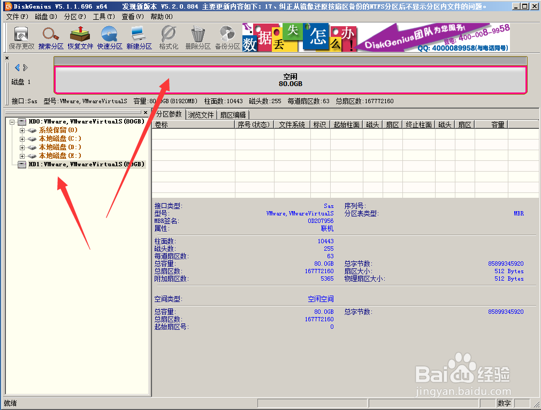Go to next disk with right arrow
This screenshot has width=541, height=410.
click(x=25, y=67)
